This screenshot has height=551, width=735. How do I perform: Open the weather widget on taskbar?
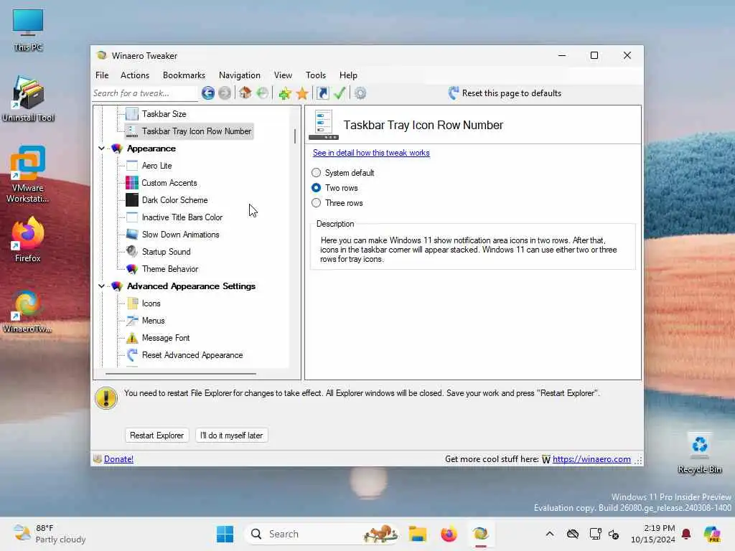tap(50, 534)
